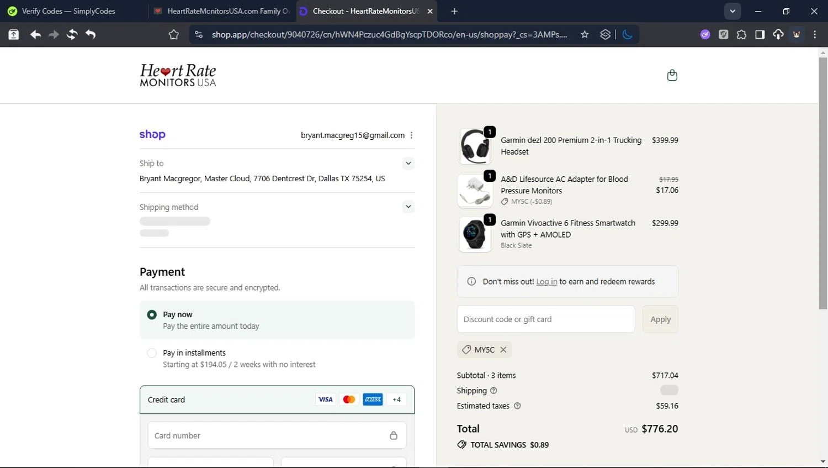Click the undo arrow in the browser toolbar
828x468 pixels.
(x=91, y=35)
